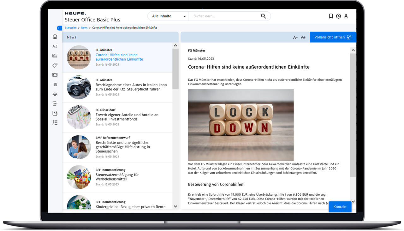Select the scales of justice icon
Image resolution: width=404 pixels, height=231 pixels.
click(x=55, y=94)
